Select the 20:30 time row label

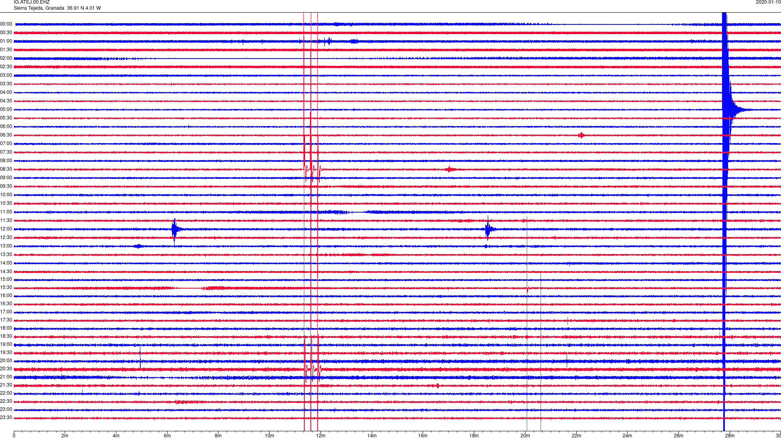pos(6,369)
